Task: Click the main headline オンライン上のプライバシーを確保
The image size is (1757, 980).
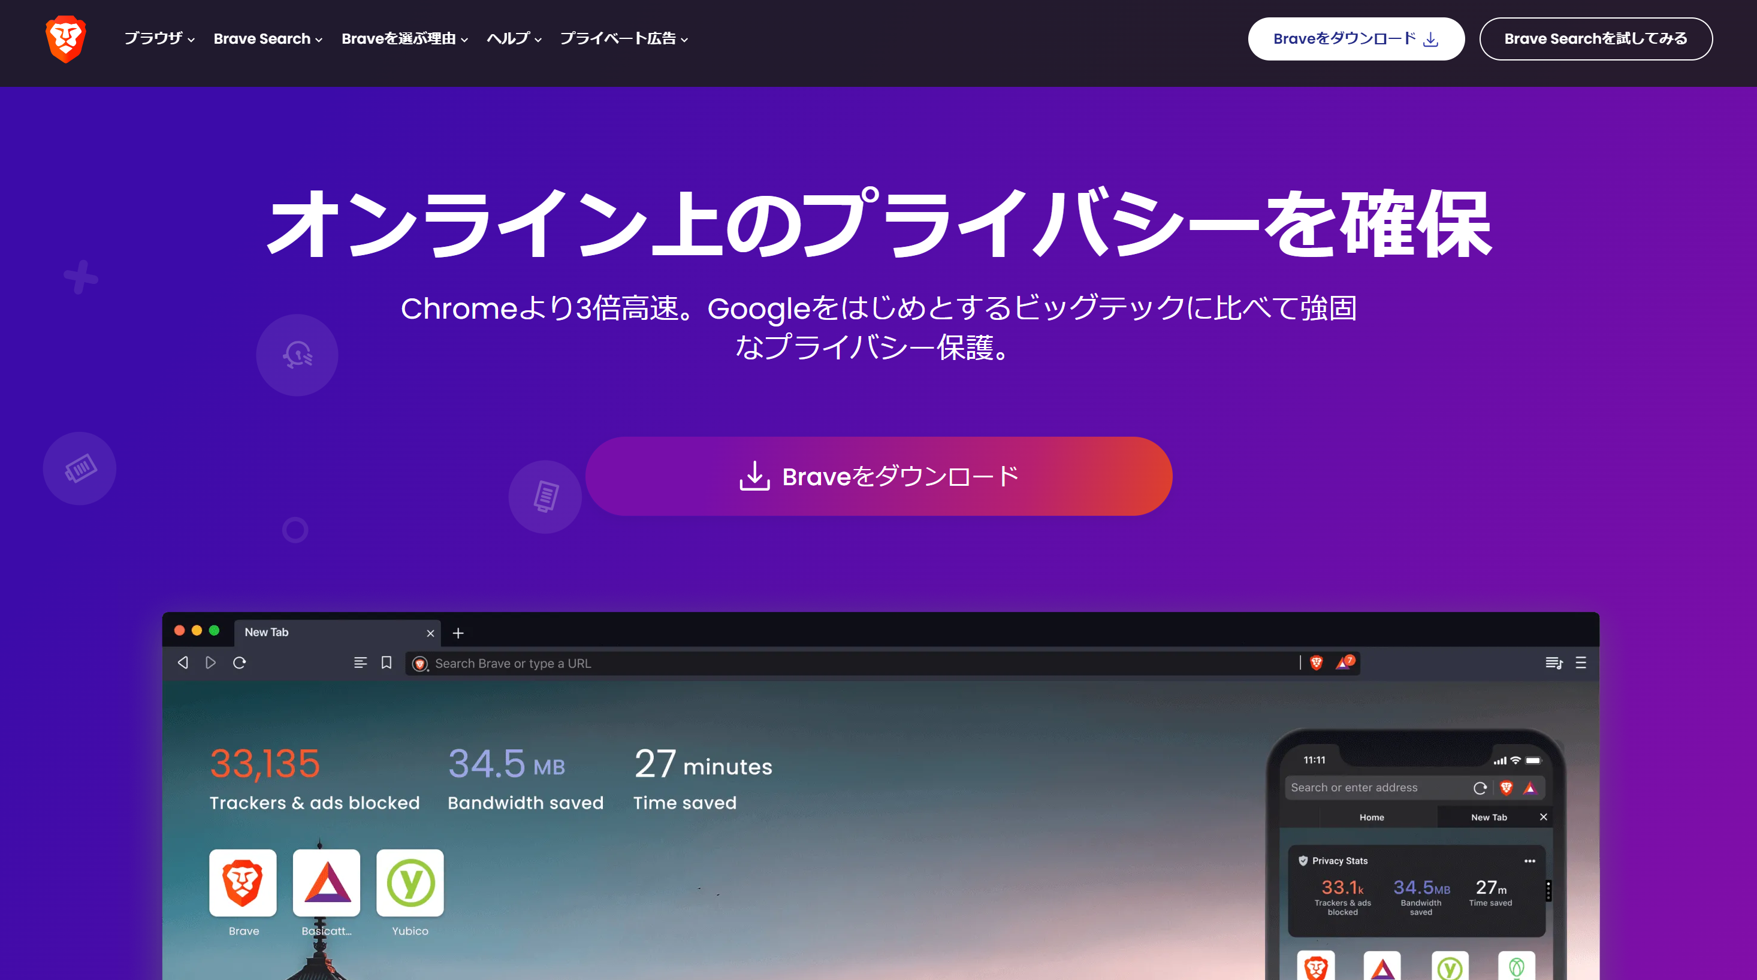Action: (x=878, y=223)
